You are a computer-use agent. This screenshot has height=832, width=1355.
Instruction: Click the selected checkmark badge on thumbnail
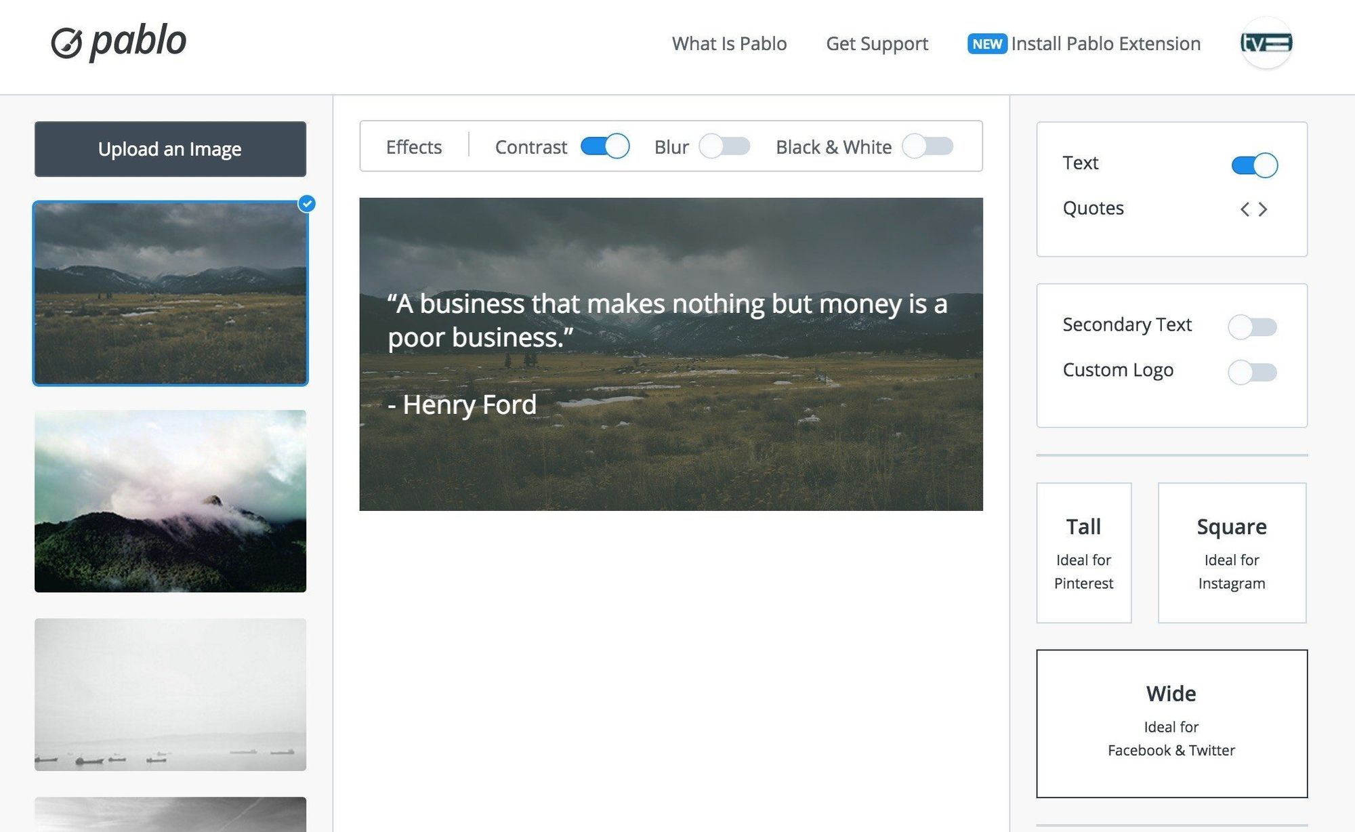(307, 203)
